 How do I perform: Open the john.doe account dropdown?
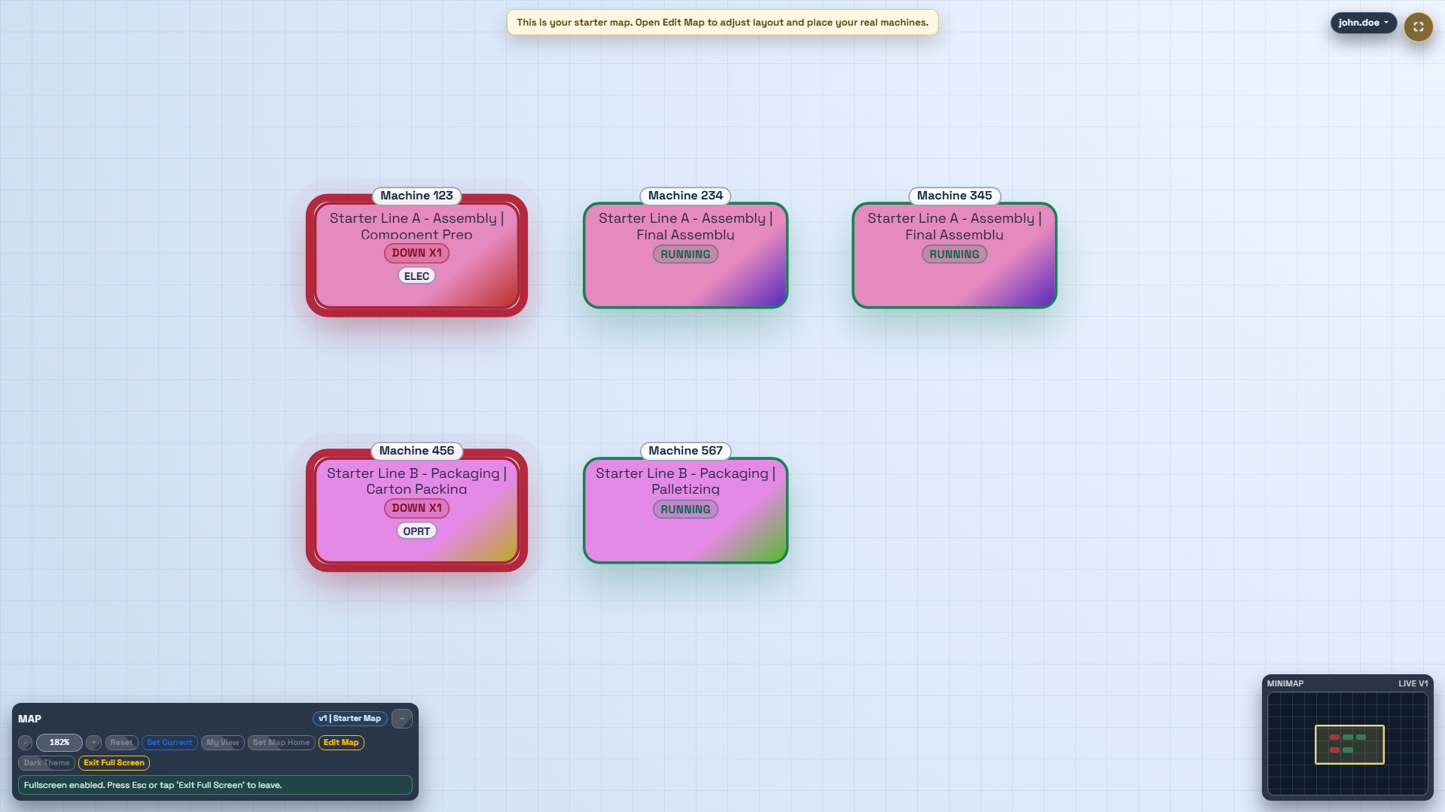pos(1363,23)
